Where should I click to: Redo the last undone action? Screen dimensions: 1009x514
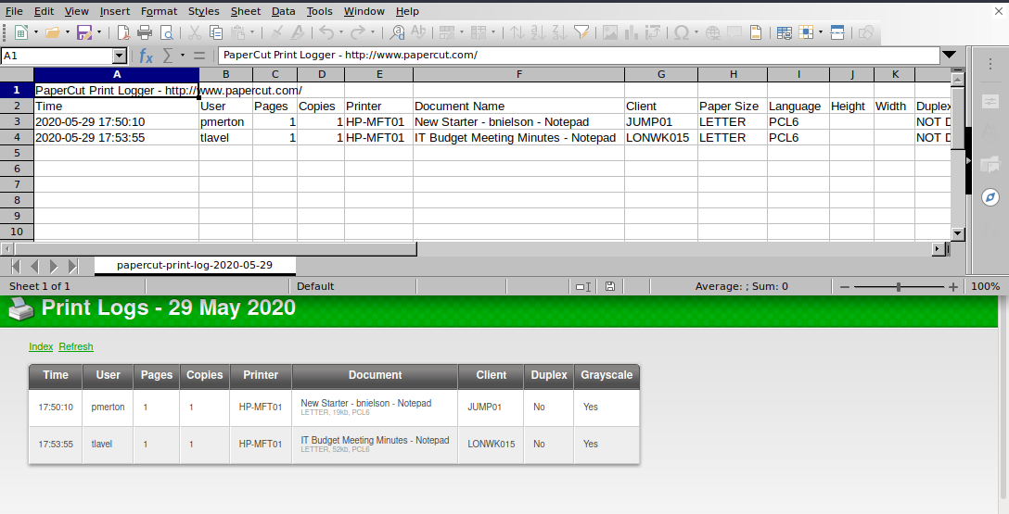358,32
